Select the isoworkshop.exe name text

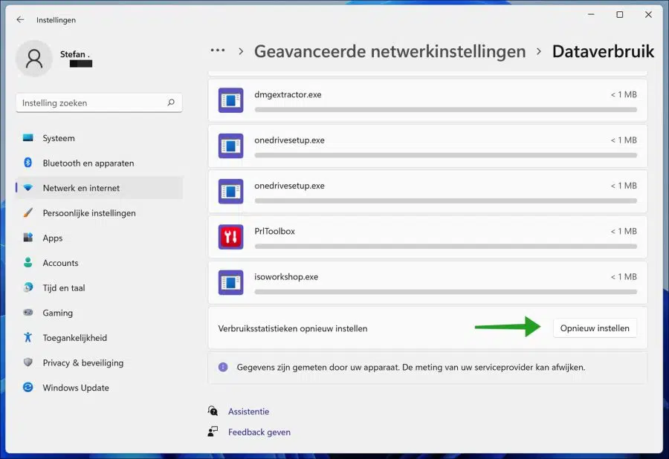click(286, 276)
